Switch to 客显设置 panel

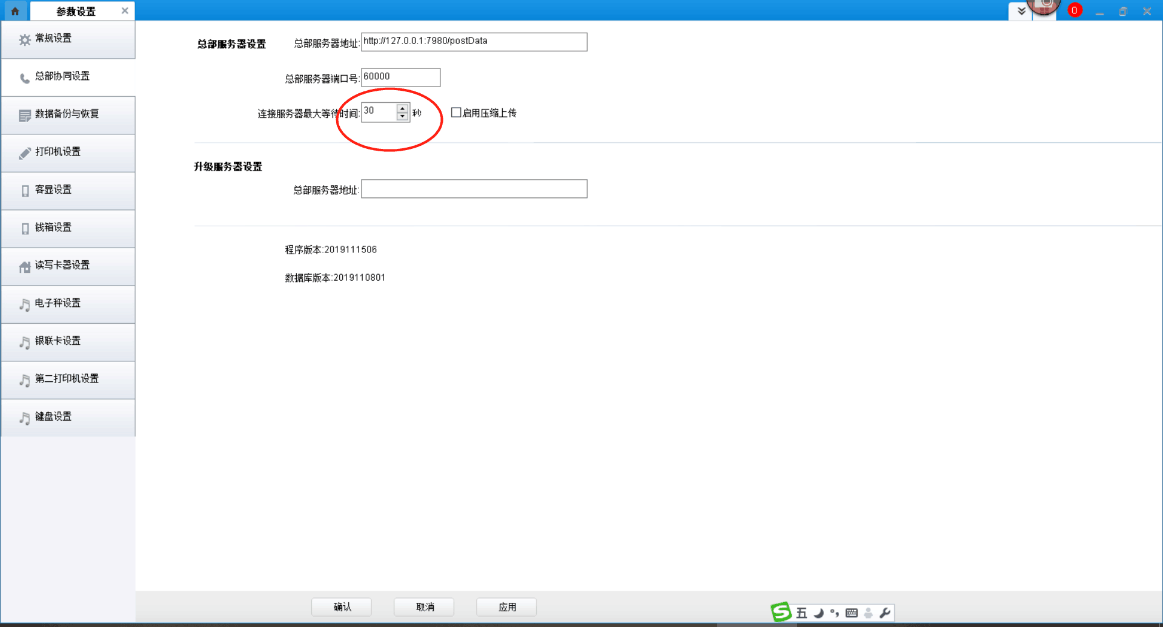pos(68,191)
